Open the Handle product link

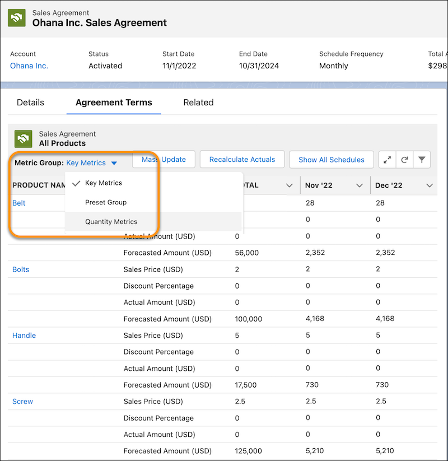pos(24,336)
